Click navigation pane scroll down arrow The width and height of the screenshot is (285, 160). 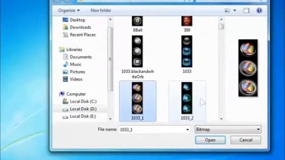(x=110, y=119)
